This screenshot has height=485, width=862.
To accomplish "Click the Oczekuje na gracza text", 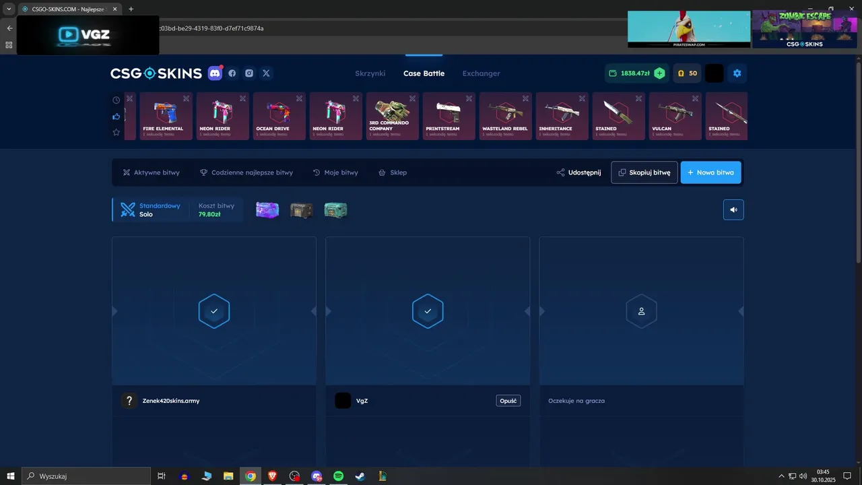I will point(576,401).
